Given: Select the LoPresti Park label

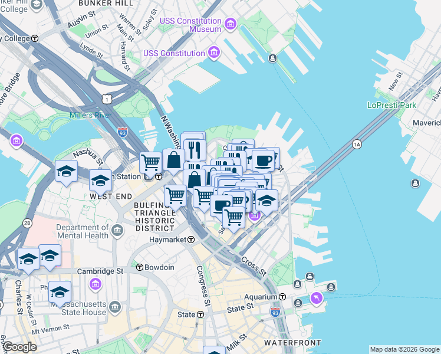Looking at the screenshot, I should 392,105.
